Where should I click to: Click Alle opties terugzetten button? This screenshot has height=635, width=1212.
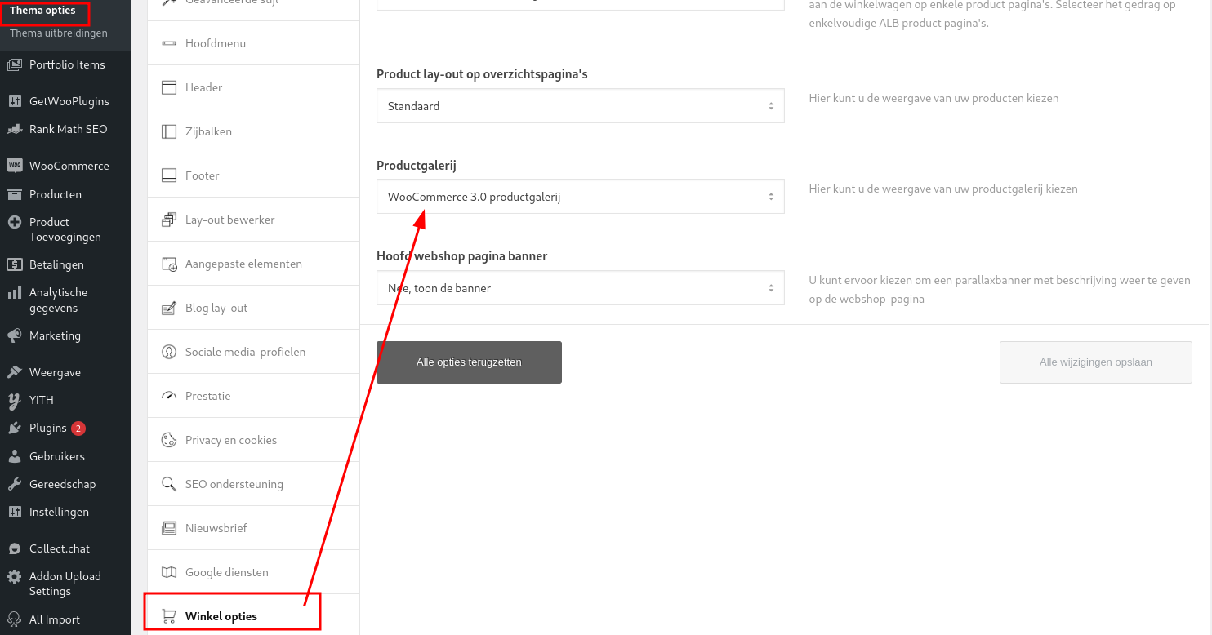(469, 362)
